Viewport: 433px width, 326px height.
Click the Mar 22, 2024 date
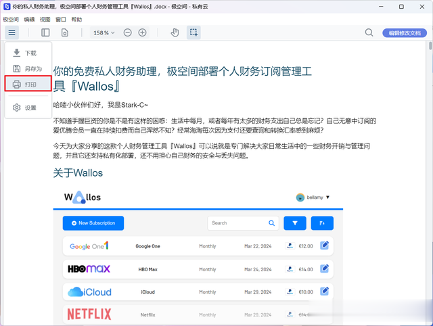click(x=258, y=246)
